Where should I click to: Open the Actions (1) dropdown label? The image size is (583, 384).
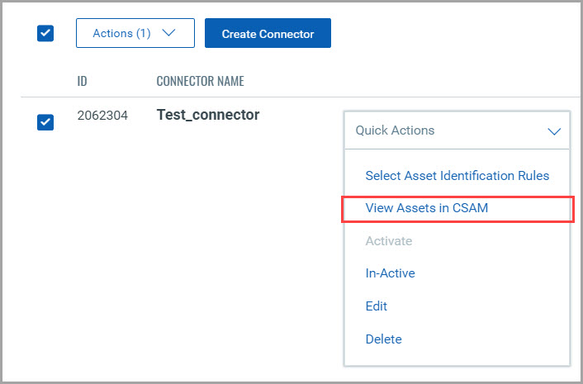(x=121, y=34)
